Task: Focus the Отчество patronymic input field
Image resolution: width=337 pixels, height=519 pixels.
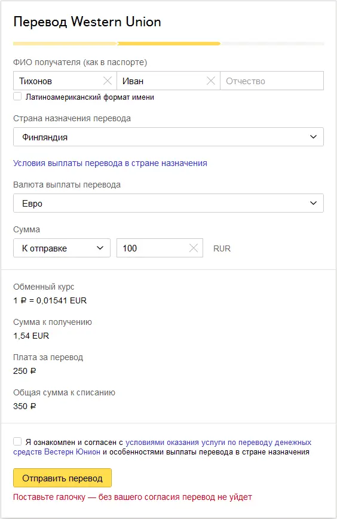Action: pos(272,81)
